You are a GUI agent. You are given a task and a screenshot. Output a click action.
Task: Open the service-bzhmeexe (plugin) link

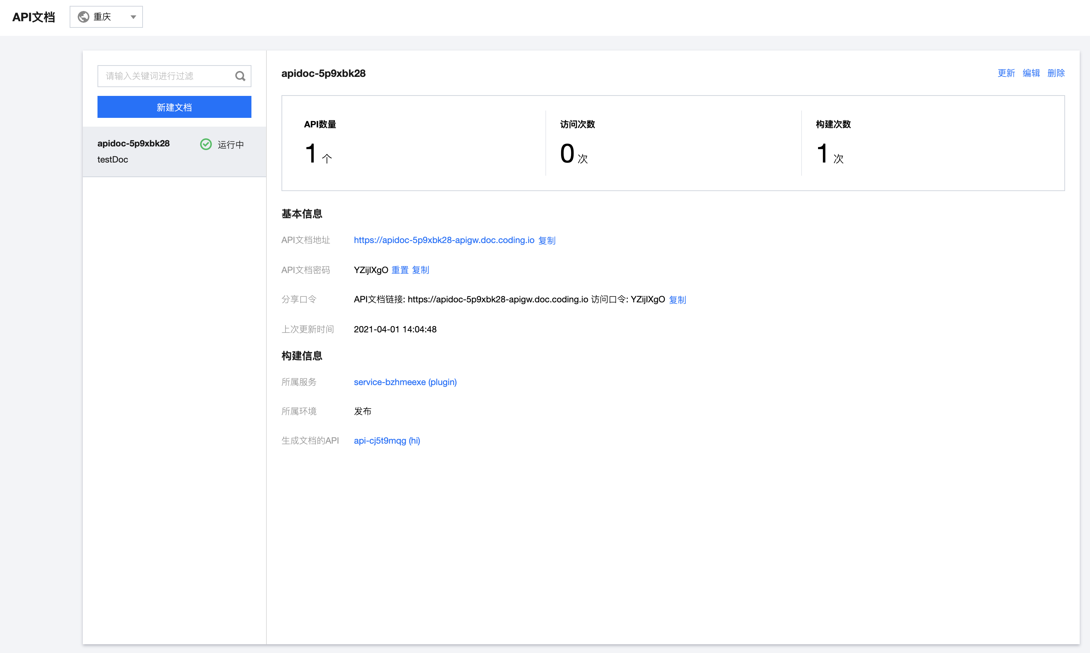(405, 382)
